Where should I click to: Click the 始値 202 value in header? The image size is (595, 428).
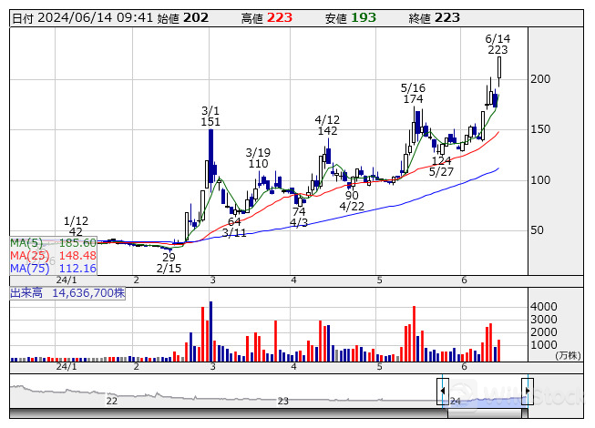point(196,17)
